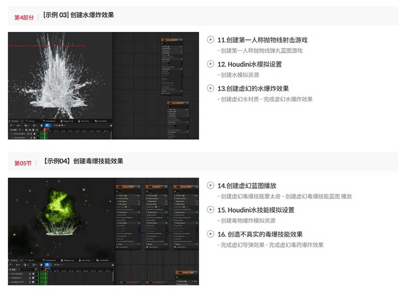Viewport: 406px width, 290px height.
Task: Click the play icon beside 12. Houdini水模拟设置
Action: (210, 64)
